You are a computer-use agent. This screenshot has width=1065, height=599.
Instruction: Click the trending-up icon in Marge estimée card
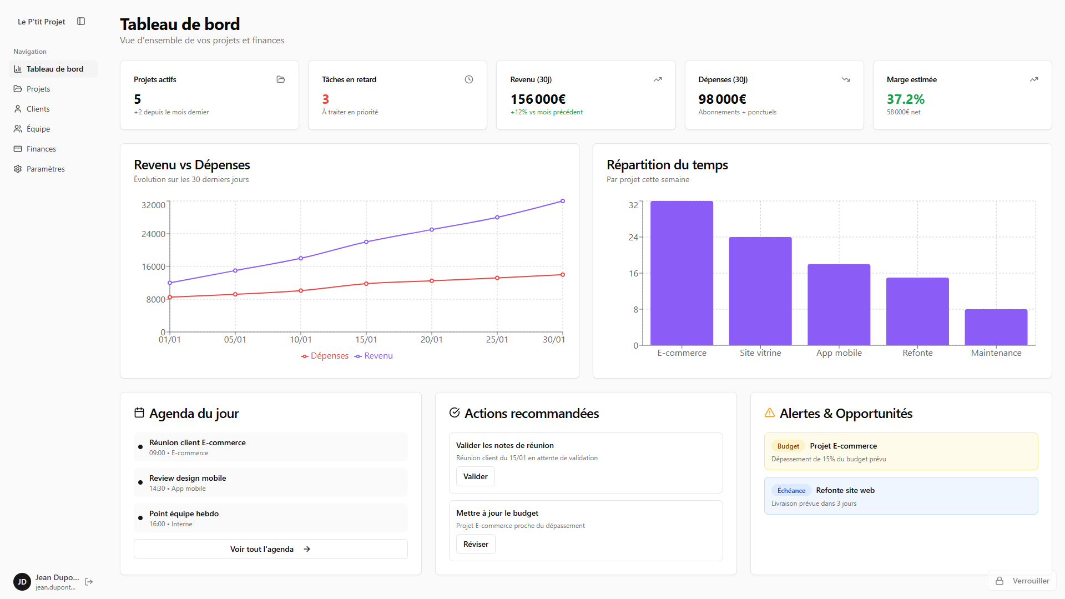pos(1034,79)
